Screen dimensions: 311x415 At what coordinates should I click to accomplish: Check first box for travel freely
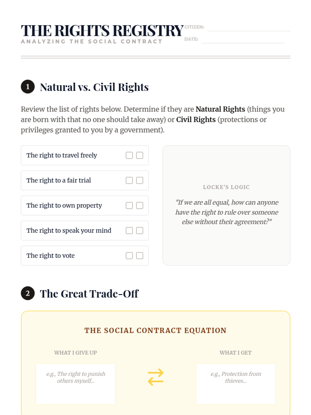click(x=129, y=155)
